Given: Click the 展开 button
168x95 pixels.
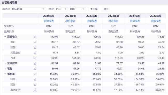Looking at the screenshot, I should click(106, 9).
